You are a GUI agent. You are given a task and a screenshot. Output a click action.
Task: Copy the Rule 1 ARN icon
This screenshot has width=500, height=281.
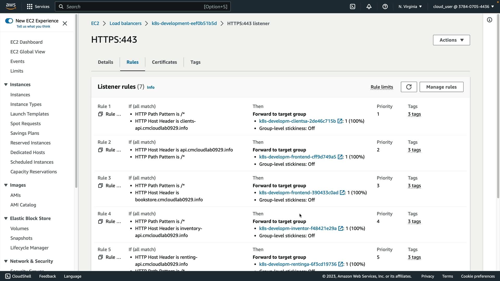(100, 114)
